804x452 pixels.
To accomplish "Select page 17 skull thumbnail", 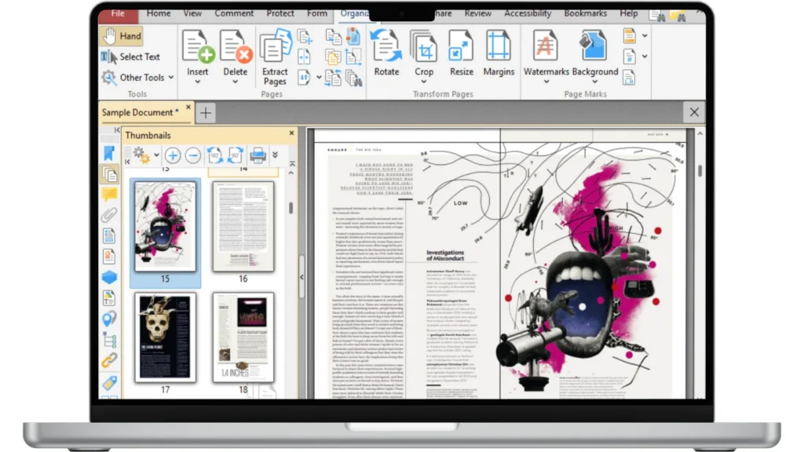I will (x=165, y=337).
